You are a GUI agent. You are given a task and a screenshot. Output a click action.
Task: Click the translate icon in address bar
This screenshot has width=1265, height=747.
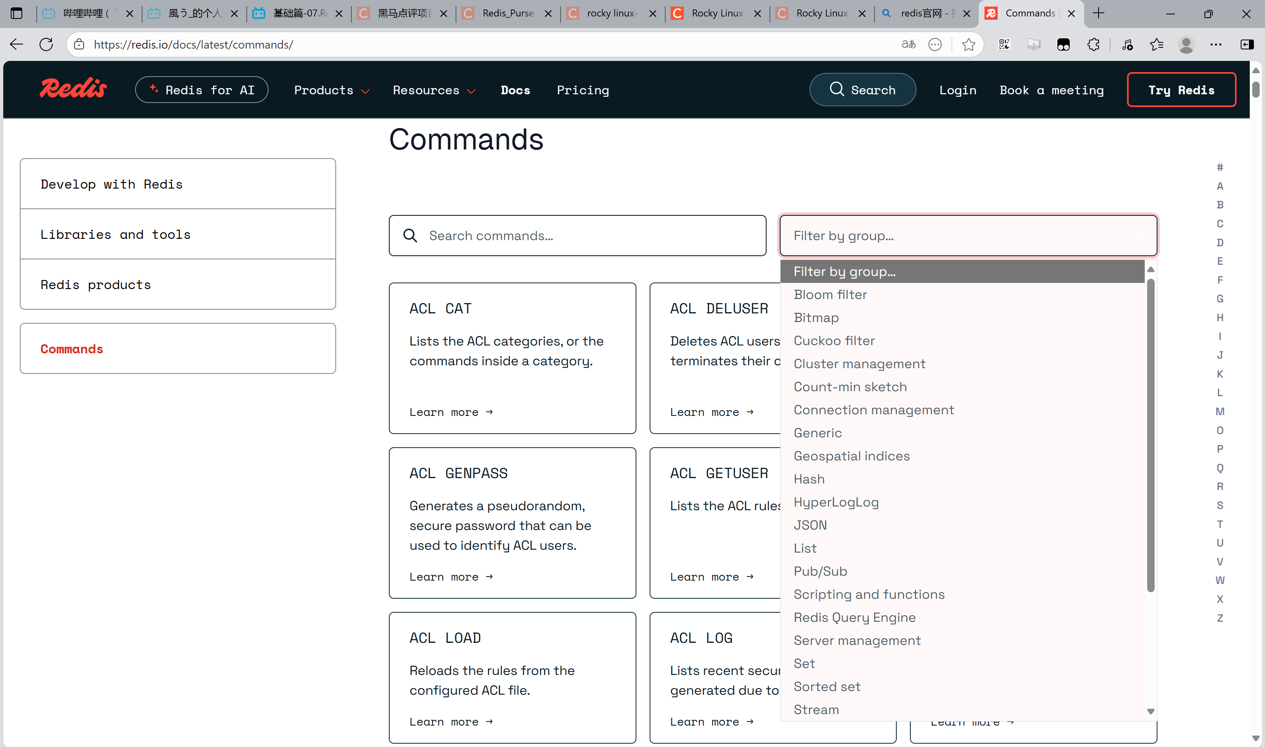pyautogui.click(x=908, y=44)
